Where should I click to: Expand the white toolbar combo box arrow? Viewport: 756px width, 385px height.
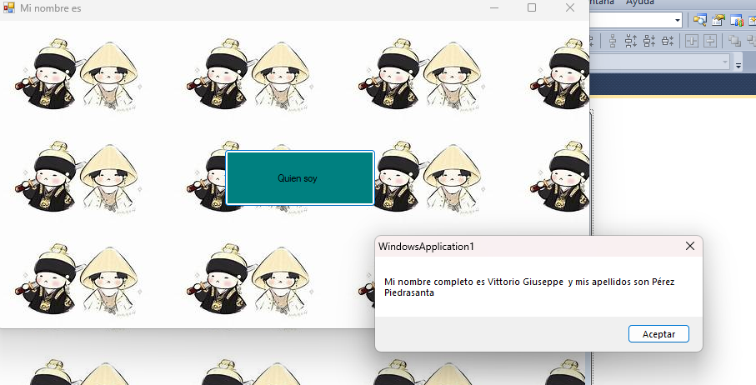pyautogui.click(x=678, y=20)
